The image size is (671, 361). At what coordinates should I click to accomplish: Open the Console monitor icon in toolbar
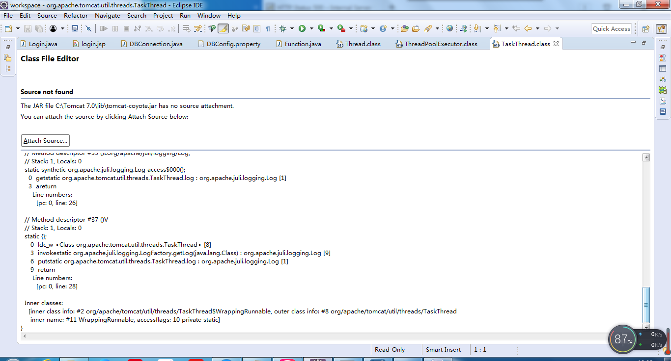pos(75,28)
